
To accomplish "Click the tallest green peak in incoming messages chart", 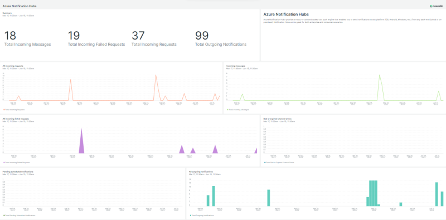I will point(380,76).
